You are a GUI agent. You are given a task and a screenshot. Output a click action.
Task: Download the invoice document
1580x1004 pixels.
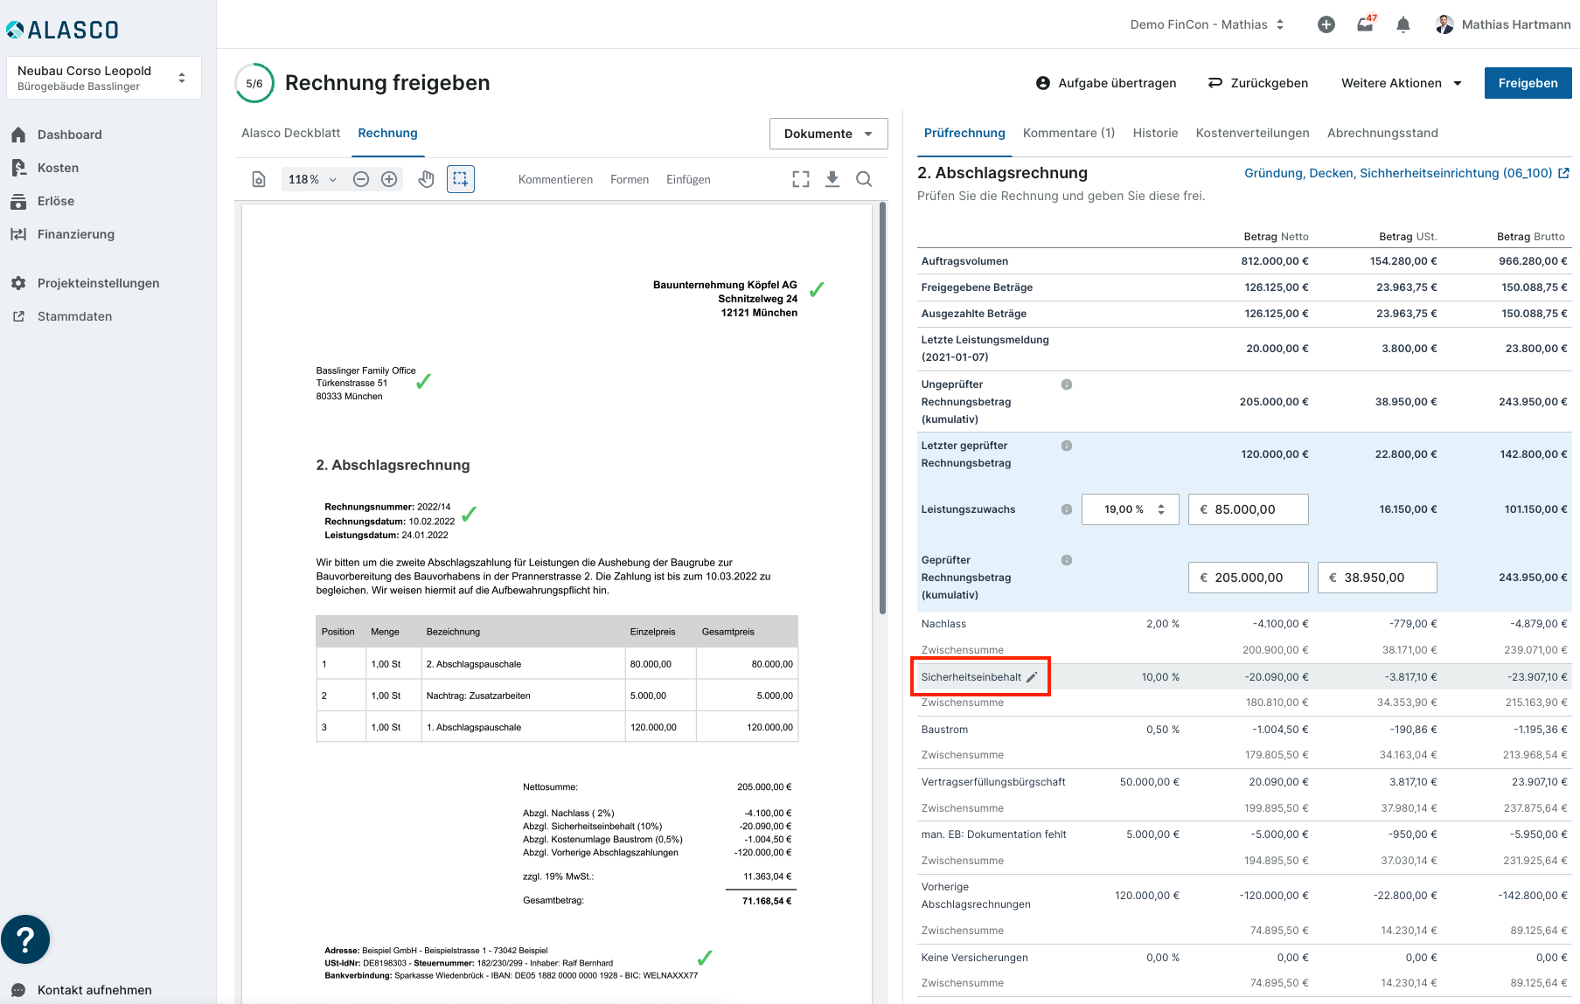[x=832, y=179]
